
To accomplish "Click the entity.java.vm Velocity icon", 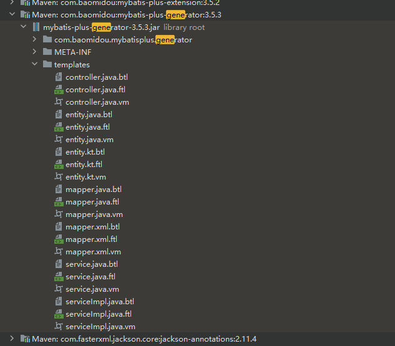I will (59, 139).
